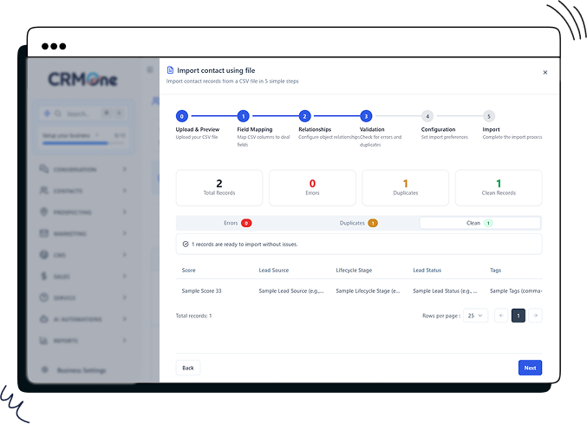Click the file icon beside Import contact title
Screen dimensions: 587x424
pyautogui.click(x=171, y=70)
